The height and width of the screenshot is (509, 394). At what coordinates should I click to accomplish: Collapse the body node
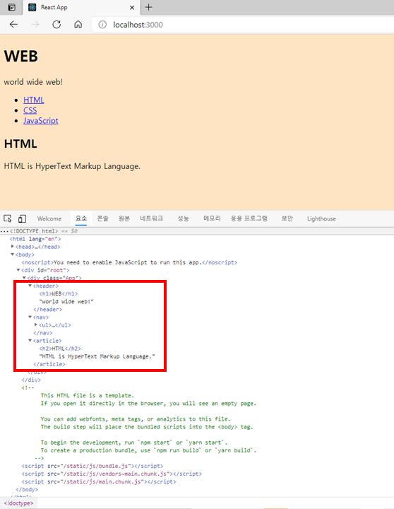click(13, 255)
